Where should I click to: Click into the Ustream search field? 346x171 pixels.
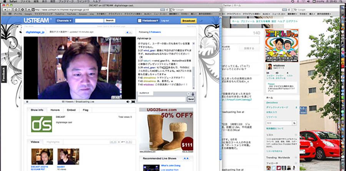[x=89, y=21]
